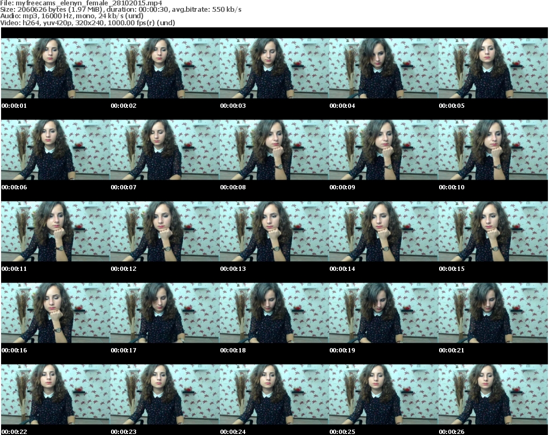The image size is (549, 435).
Task: Click the thumbnail at 00:00:06
Action: 56,150
